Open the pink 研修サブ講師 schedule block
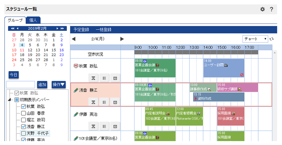 pos(237,88)
